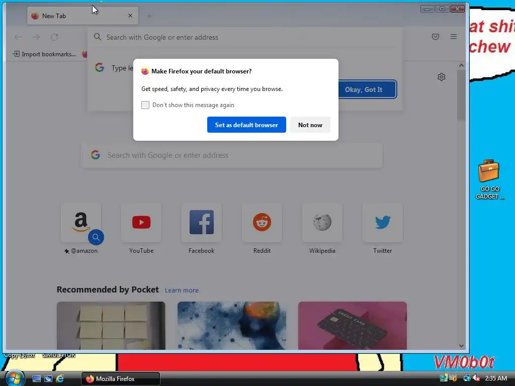Open the Twitter shortcut tile
The width and height of the screenshot is (515, 386).
coord(383,223)
